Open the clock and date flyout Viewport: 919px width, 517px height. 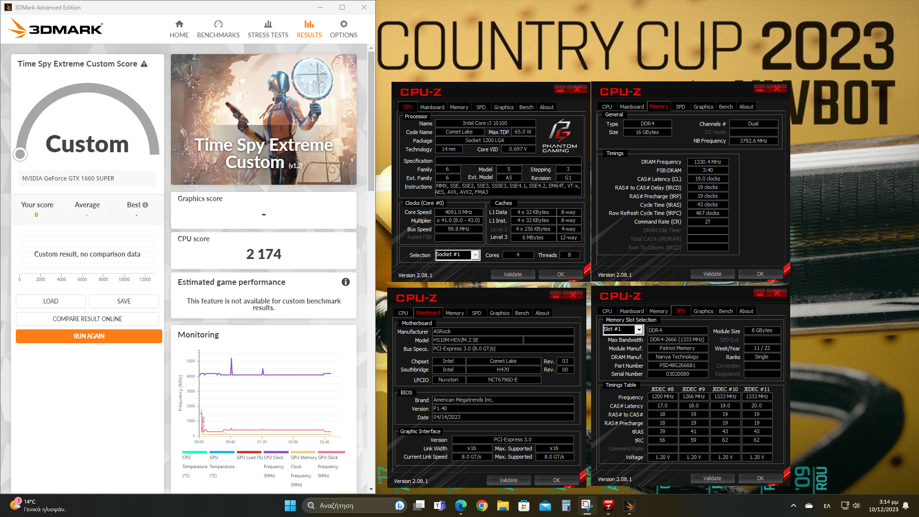[884, 506]
